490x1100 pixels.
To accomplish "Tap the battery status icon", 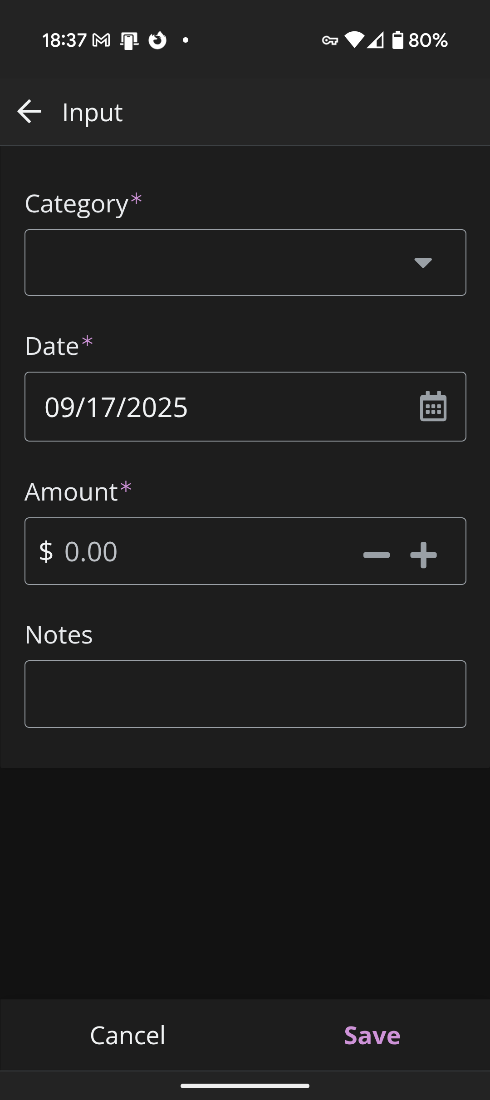I will tap(397, 40).
